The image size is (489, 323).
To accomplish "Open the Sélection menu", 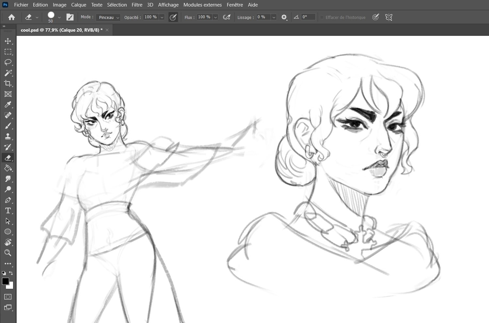I will [x=117, y=5].
